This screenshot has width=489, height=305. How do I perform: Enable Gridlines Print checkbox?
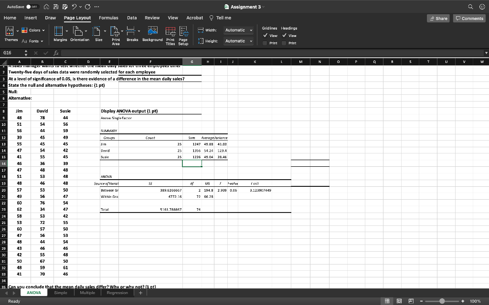pos(266,42)
